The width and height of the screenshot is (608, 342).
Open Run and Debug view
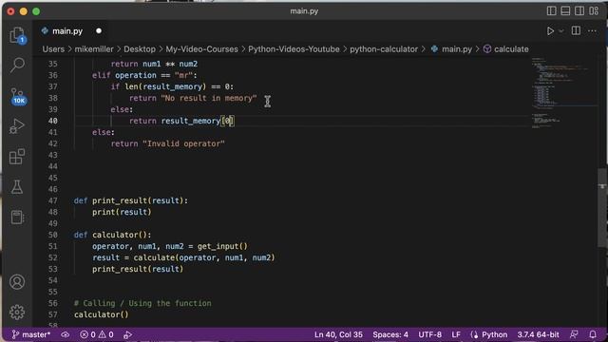[x=17, y=126]
